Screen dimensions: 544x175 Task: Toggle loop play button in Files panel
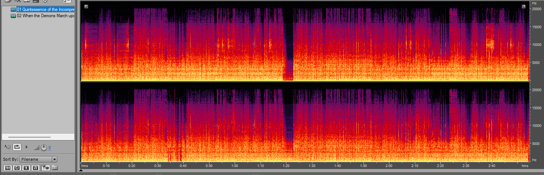tap(17, 147)
